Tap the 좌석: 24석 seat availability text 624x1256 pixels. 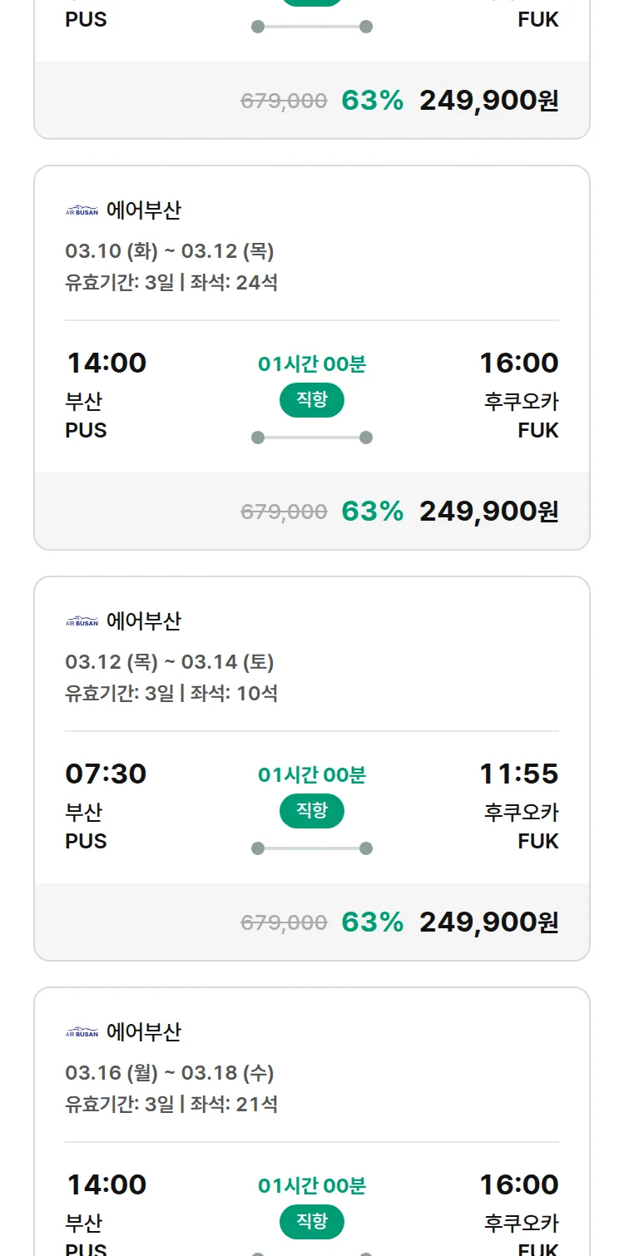click(x=234, y=283)
